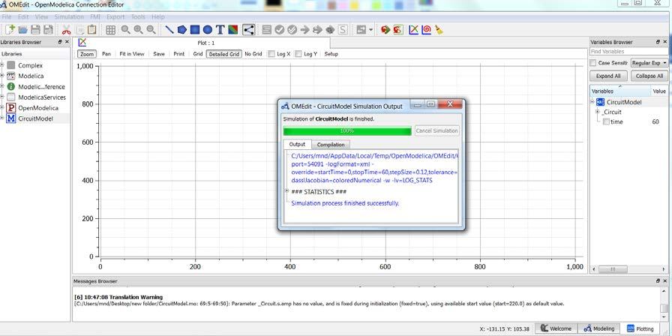Select the Text shape tool
Image resolution: width=672 pixels, height=336 pixels.
220,30
